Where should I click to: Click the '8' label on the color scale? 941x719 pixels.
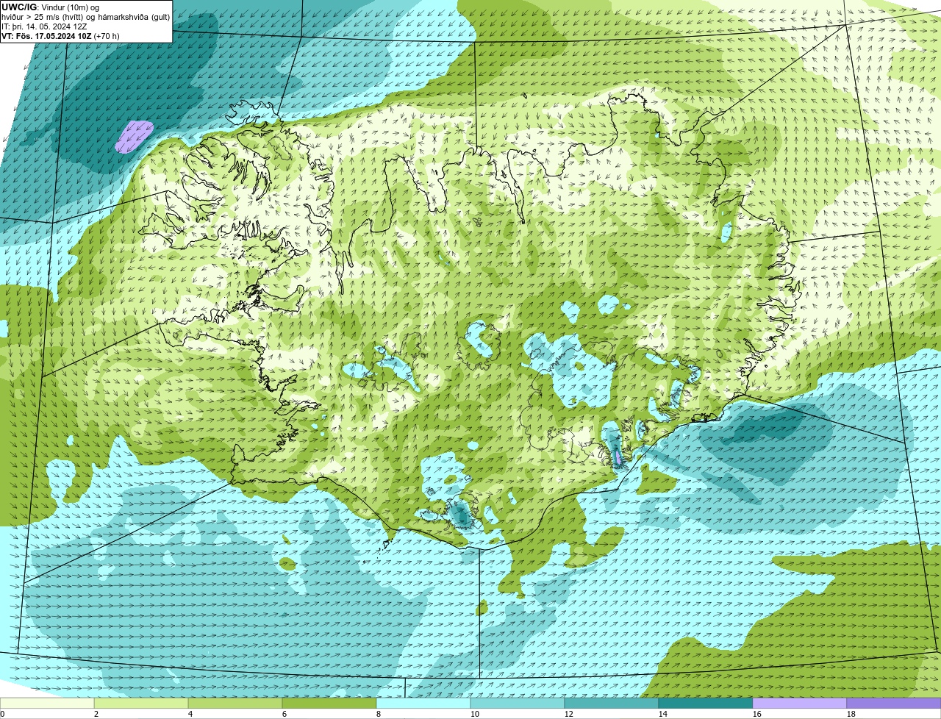click(x=379, y=714)
